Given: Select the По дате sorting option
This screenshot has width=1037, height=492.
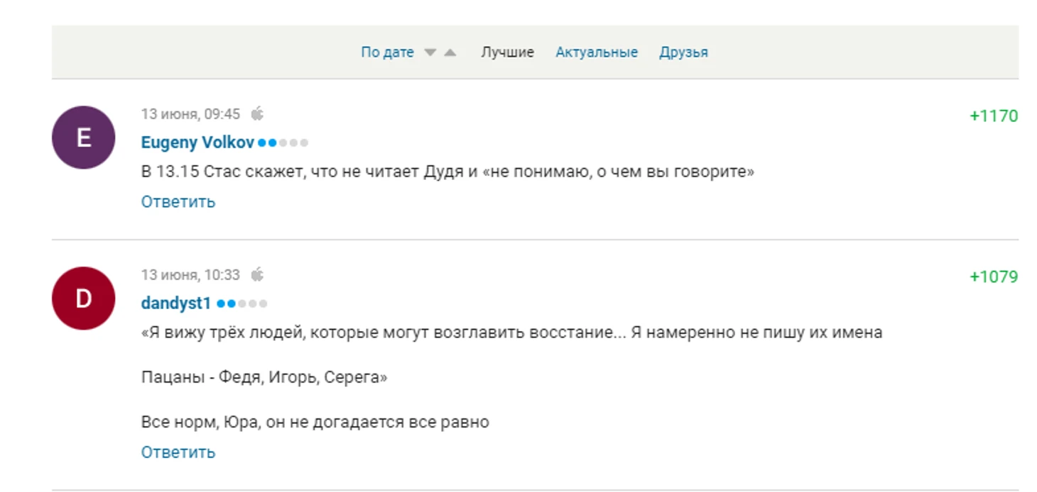Looking at the screenshot, I should 387,52.
